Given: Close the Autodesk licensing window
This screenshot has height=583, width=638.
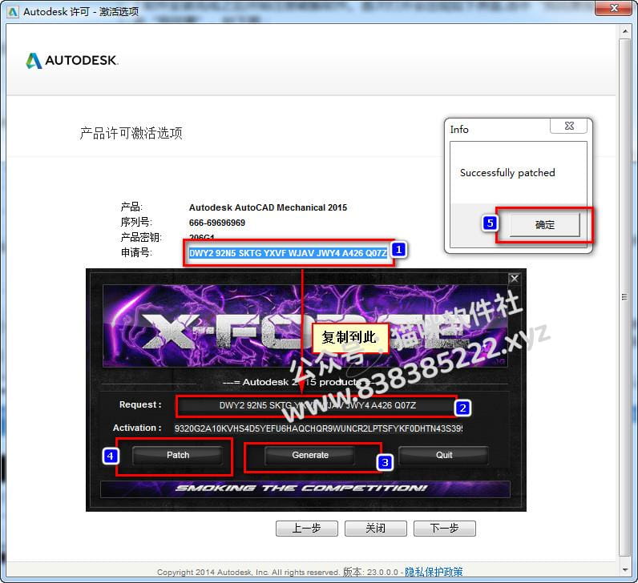Looking at the screenshot, I should point(615,8).
